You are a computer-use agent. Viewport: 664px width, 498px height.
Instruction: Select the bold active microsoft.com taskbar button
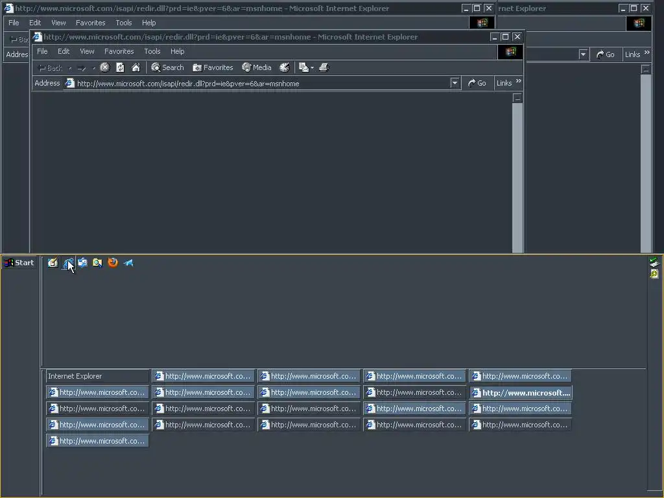coord(521,392)
